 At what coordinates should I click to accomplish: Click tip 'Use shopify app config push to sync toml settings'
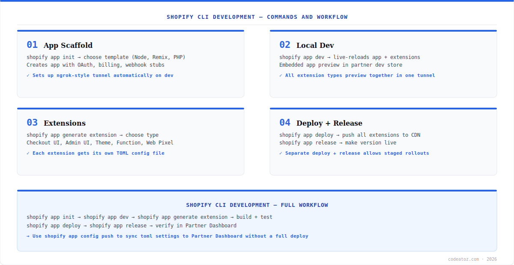click(167, 236)
